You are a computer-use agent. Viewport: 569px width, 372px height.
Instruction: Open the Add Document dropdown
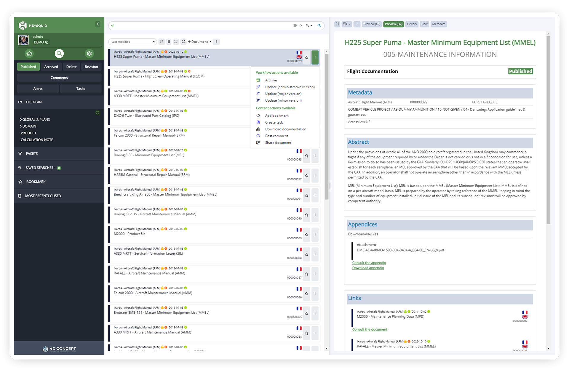coord(200,42)
